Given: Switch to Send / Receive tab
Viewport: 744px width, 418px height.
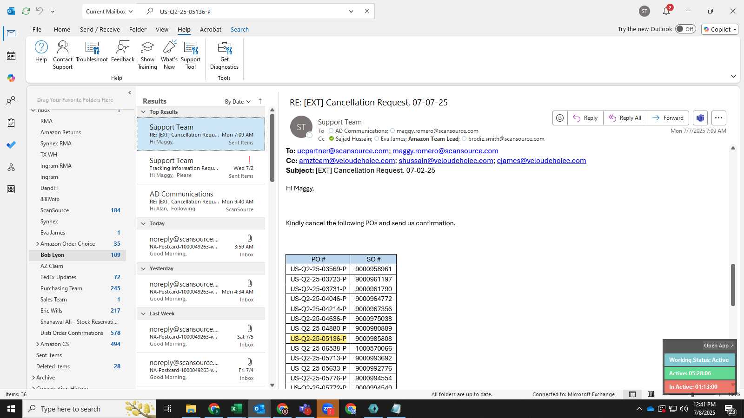Looking at the screenshot, I should coord(100,29).
